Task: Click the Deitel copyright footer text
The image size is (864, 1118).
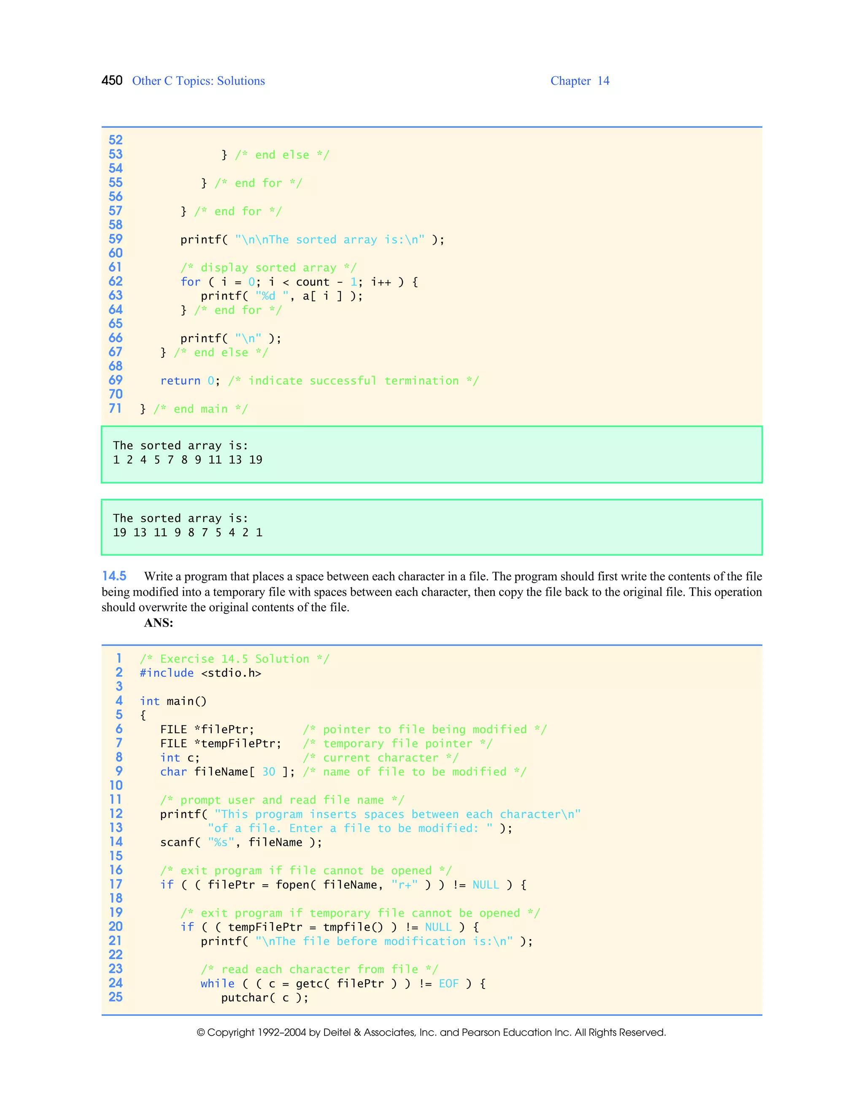Action: (x=431, y=1032)
